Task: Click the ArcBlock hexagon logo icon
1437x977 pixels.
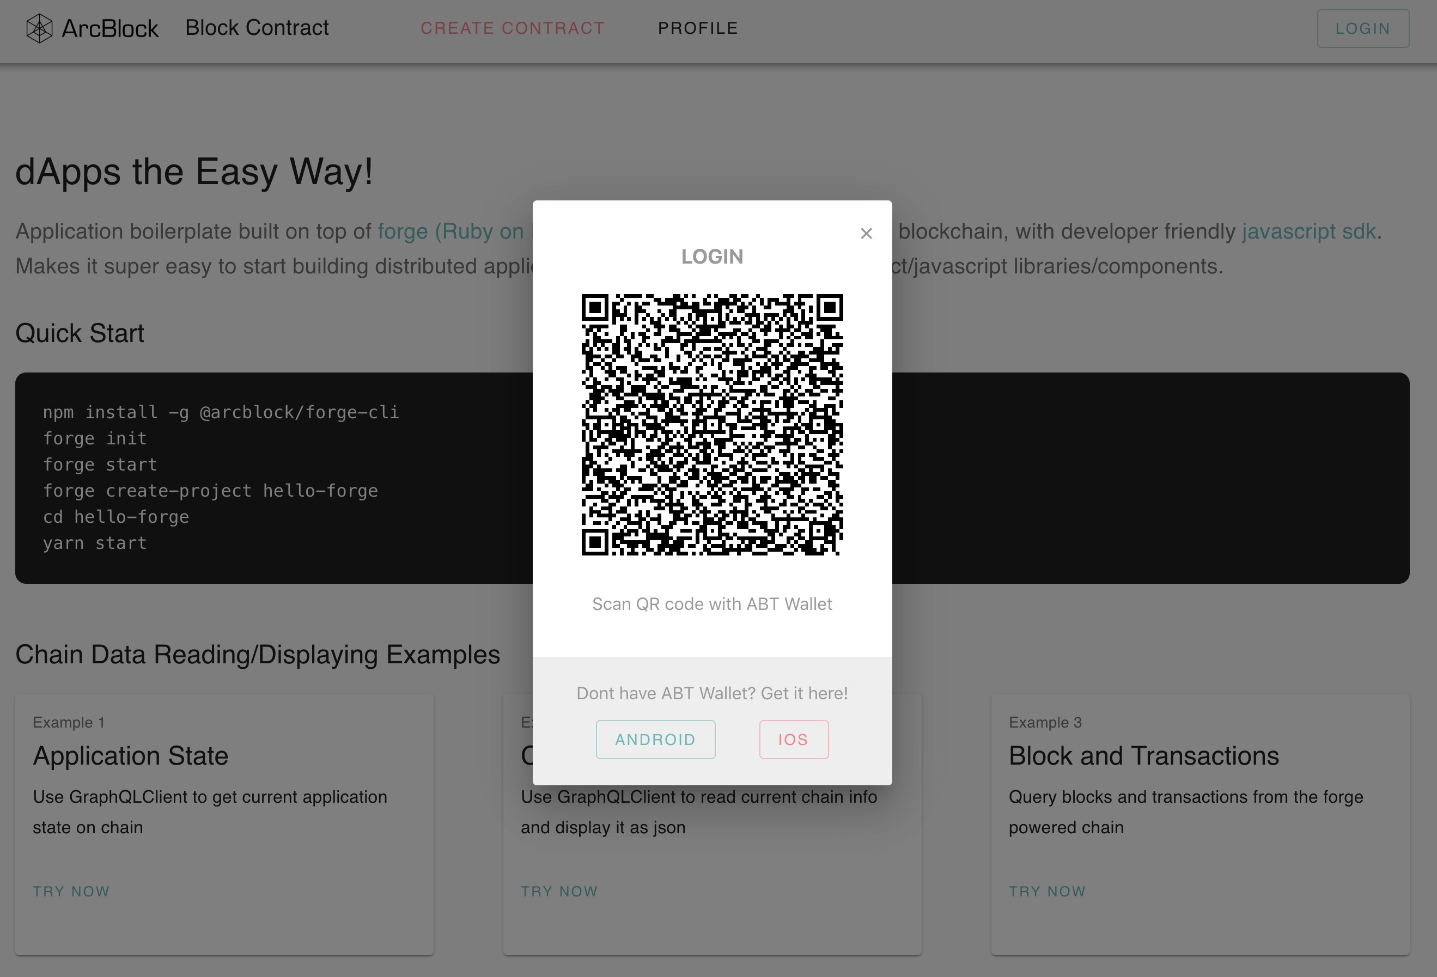Action: [x=39, y=28]
